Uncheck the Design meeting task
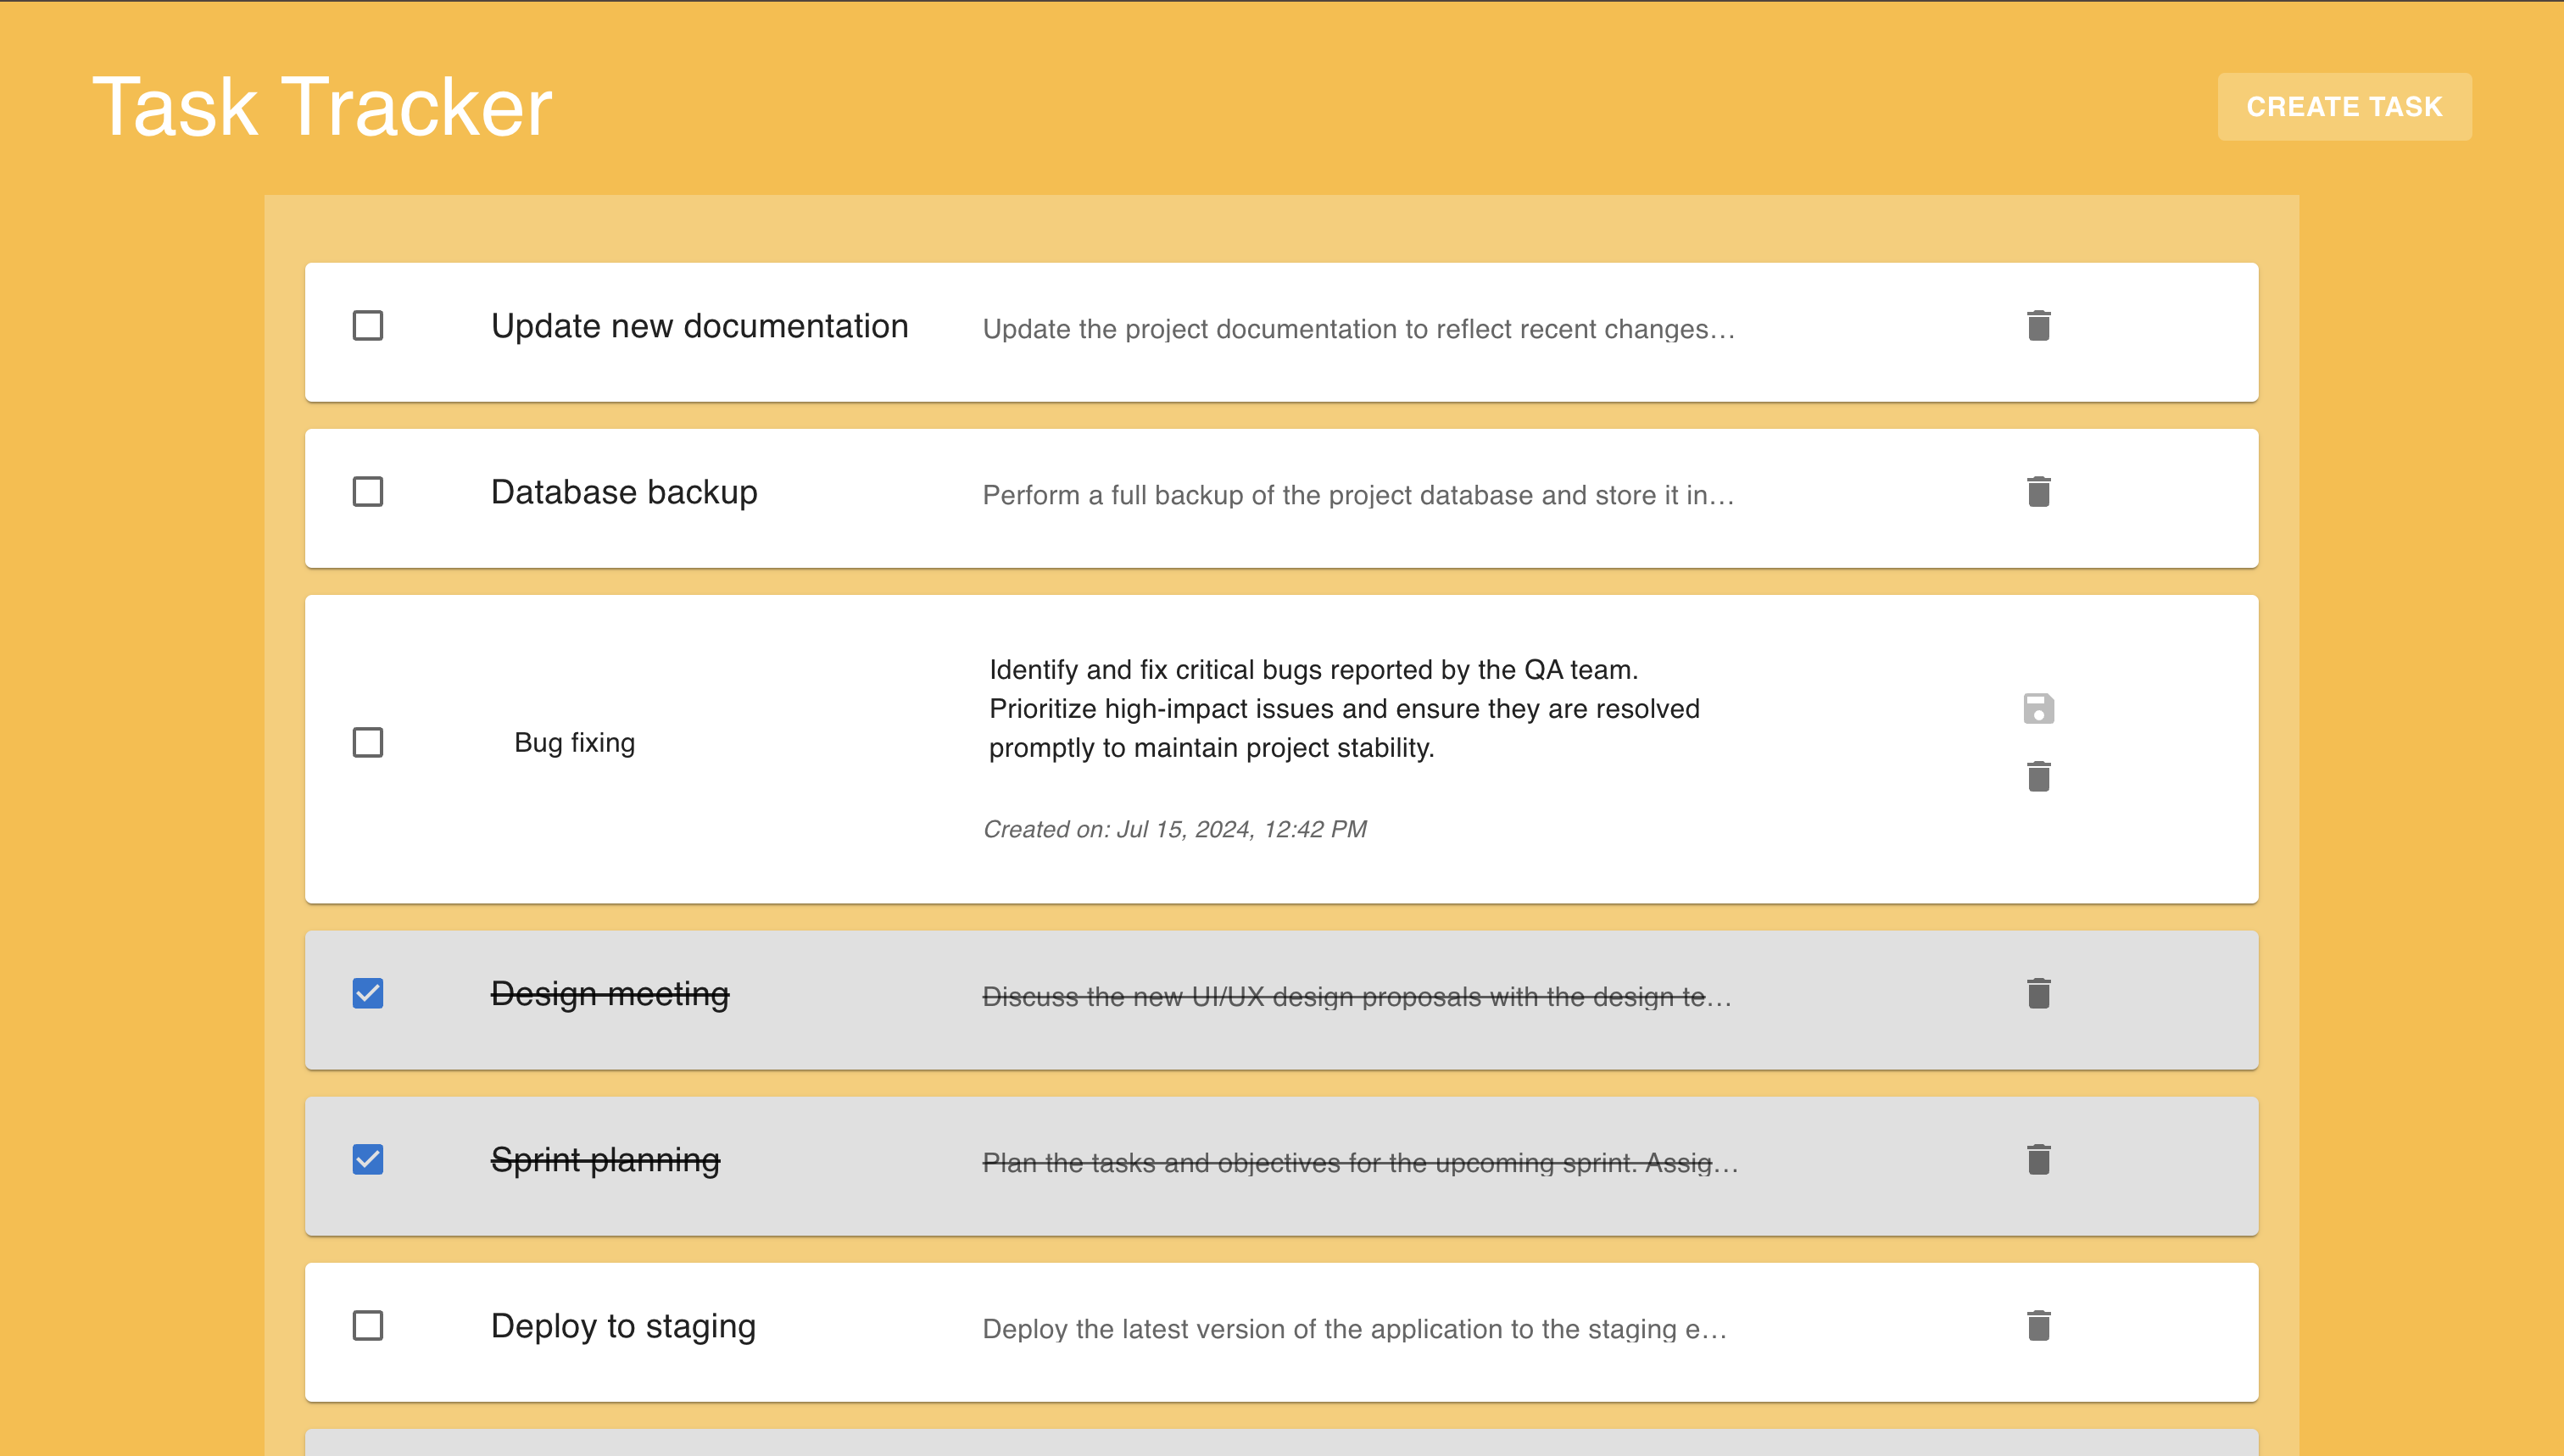2564x1456 pixels. coord(368,994)
